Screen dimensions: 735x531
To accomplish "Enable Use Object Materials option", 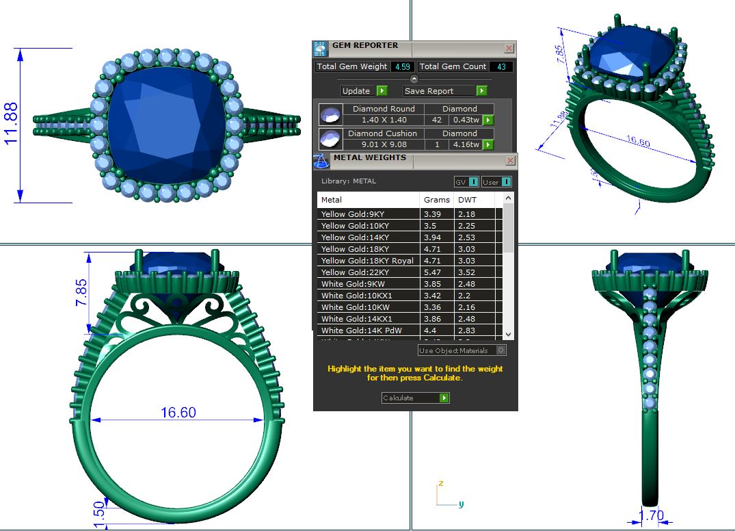I will (501, 350).
